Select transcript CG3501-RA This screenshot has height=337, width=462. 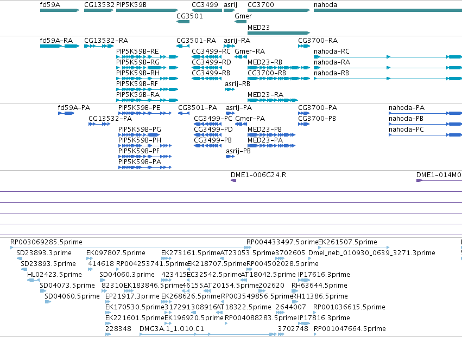coord(196,40)
